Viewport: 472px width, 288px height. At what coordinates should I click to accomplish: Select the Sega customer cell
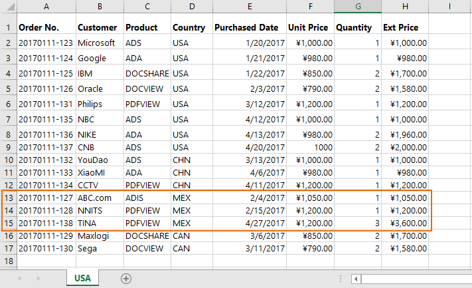(x=100, y=249)
